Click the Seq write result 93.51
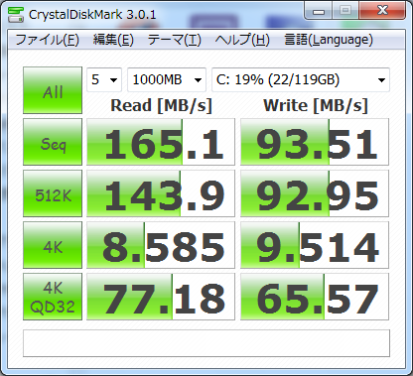The image size is (413, 376). [x=315, y=142]
